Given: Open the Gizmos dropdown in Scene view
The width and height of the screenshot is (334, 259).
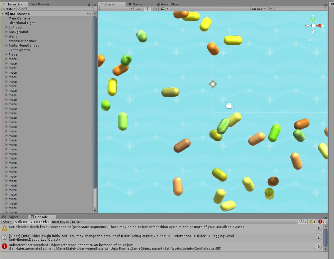Looking at the screenshot, I should point(257,9).
